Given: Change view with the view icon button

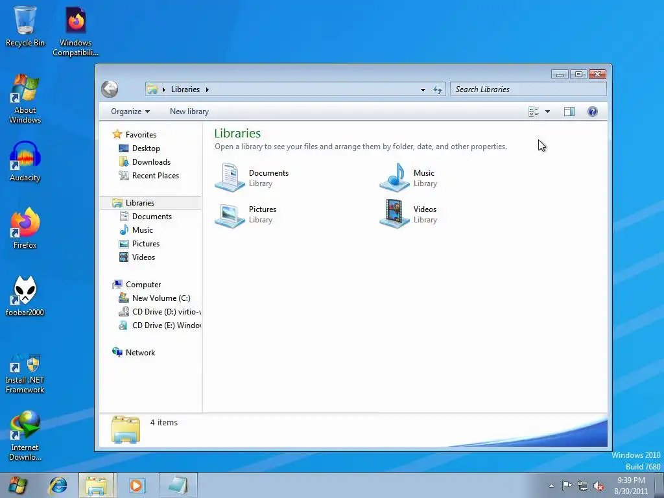Looking at the screenshot, I should tap(534, 112).
